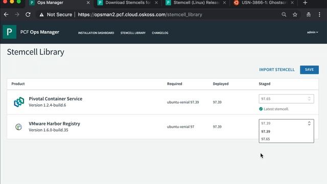This screenshot has width=327, height=184.
Task: Click Version 1.6.0-build.35 text
Action: tap(49, 130)
